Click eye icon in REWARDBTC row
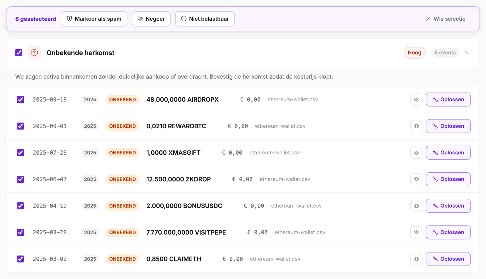This screenshot has width=486, height=279. (416, 126)
